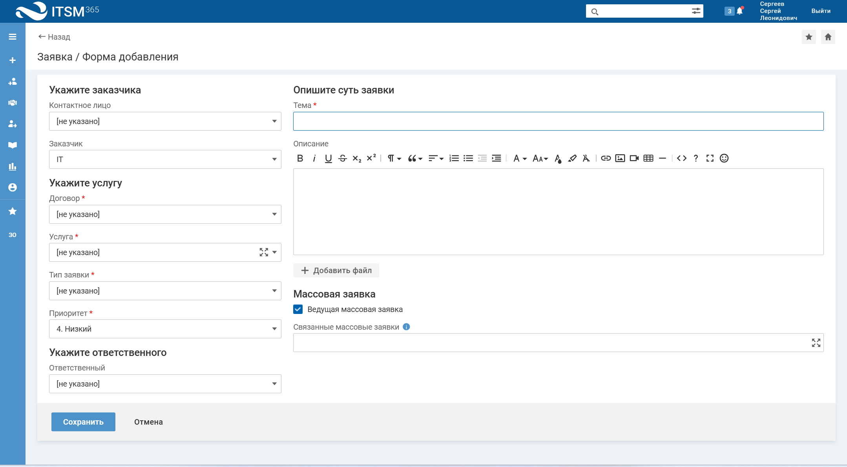Open the Договор dropdown
This screenshot has width=847, height=467.
point(165,214)
